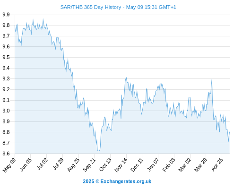
Task: Click the May 09 x-axis date label
Action: [x=9, y=165]
